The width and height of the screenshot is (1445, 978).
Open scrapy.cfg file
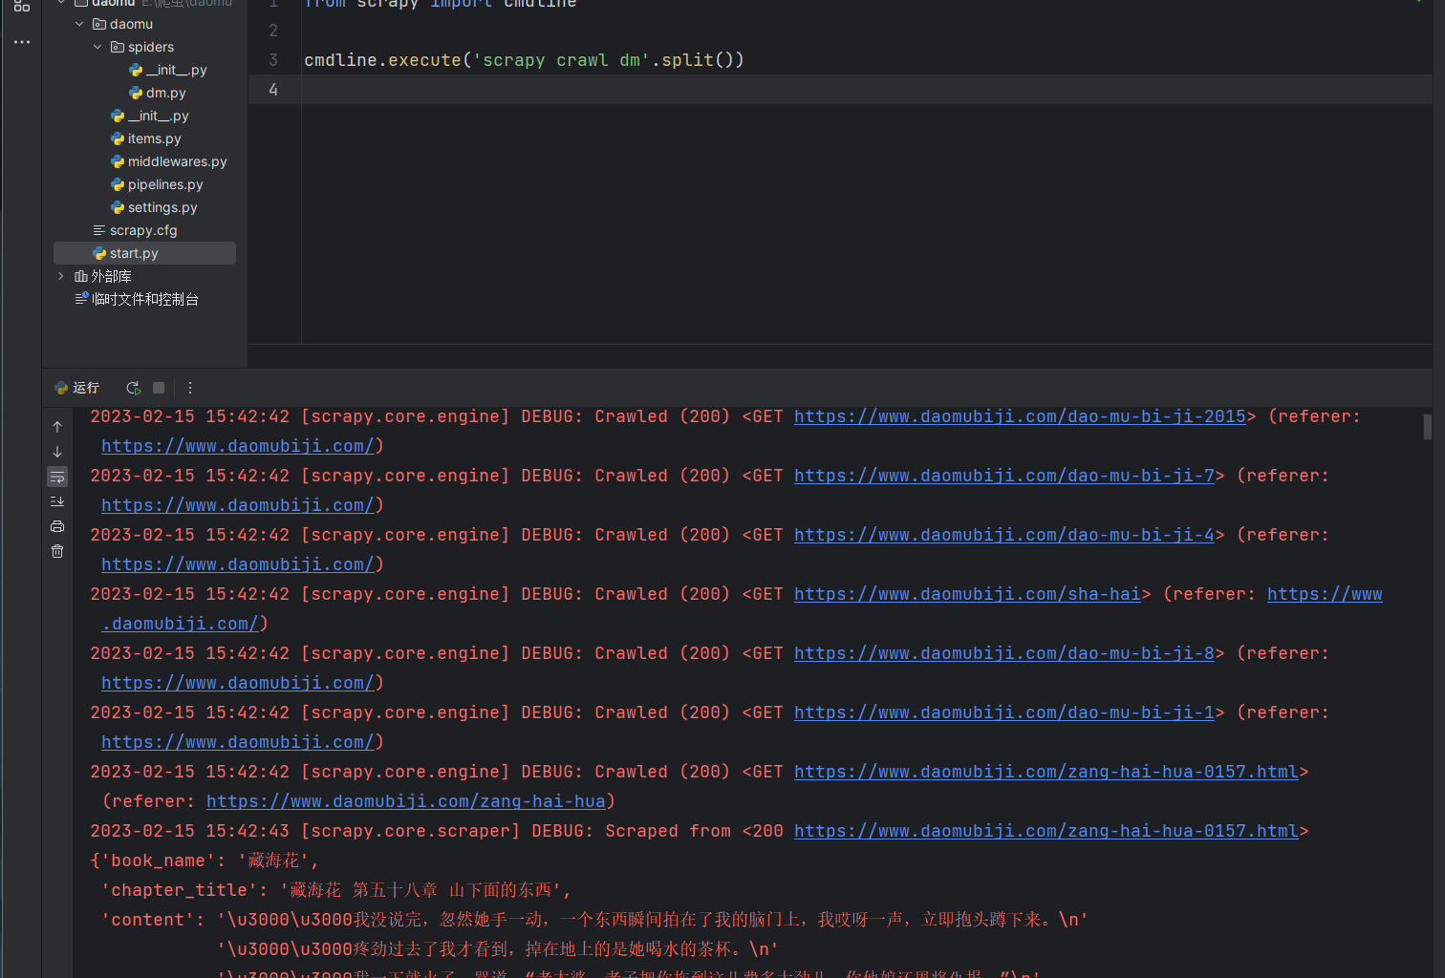coord(135,230)
